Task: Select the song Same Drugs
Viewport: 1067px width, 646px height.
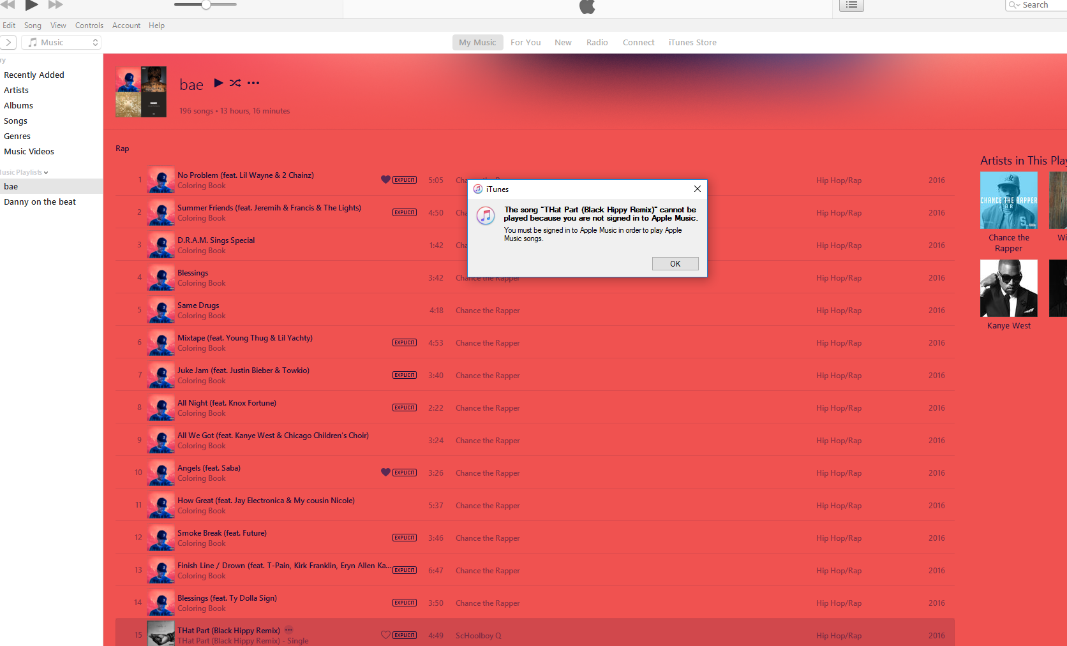Action: point(535,310)
